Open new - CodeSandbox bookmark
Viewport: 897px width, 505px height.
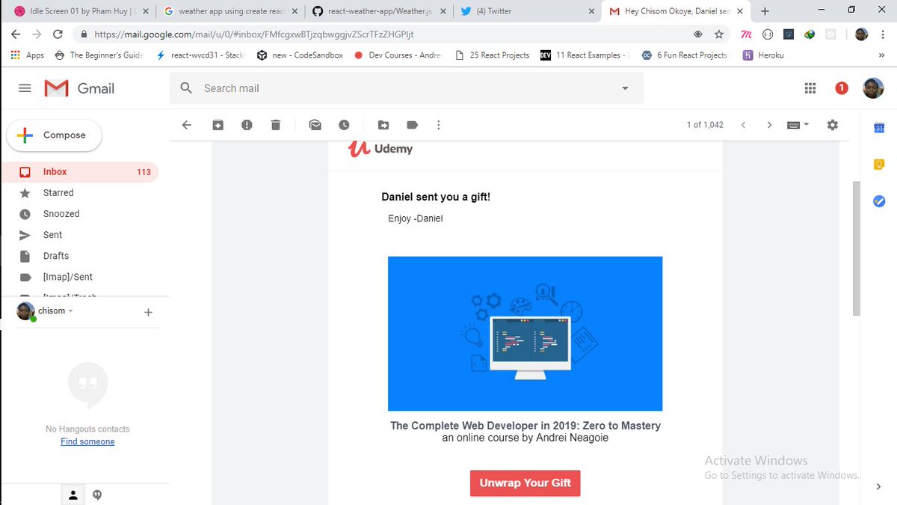pyautogui.click(x=300, y=55)
